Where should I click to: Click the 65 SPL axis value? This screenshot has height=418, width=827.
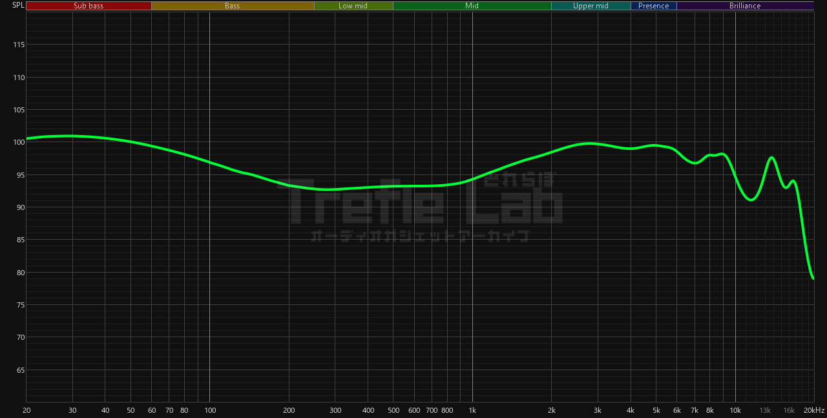pos(20,370)
